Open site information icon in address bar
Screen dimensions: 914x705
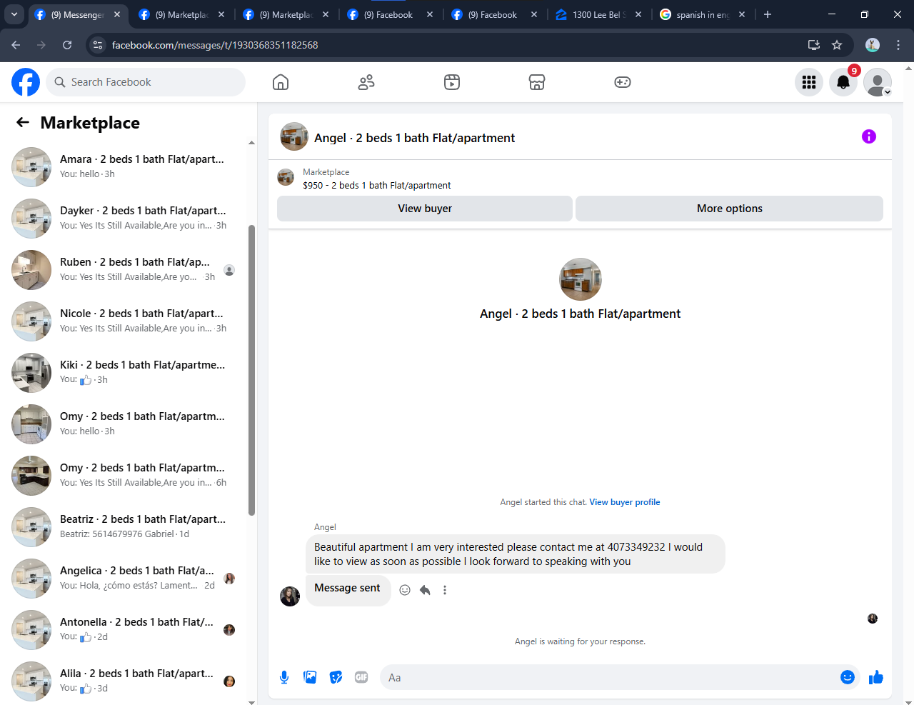[99, 45]
